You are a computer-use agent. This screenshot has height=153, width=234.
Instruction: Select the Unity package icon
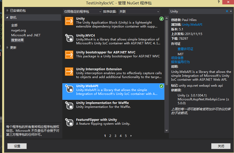pos(69,21)
